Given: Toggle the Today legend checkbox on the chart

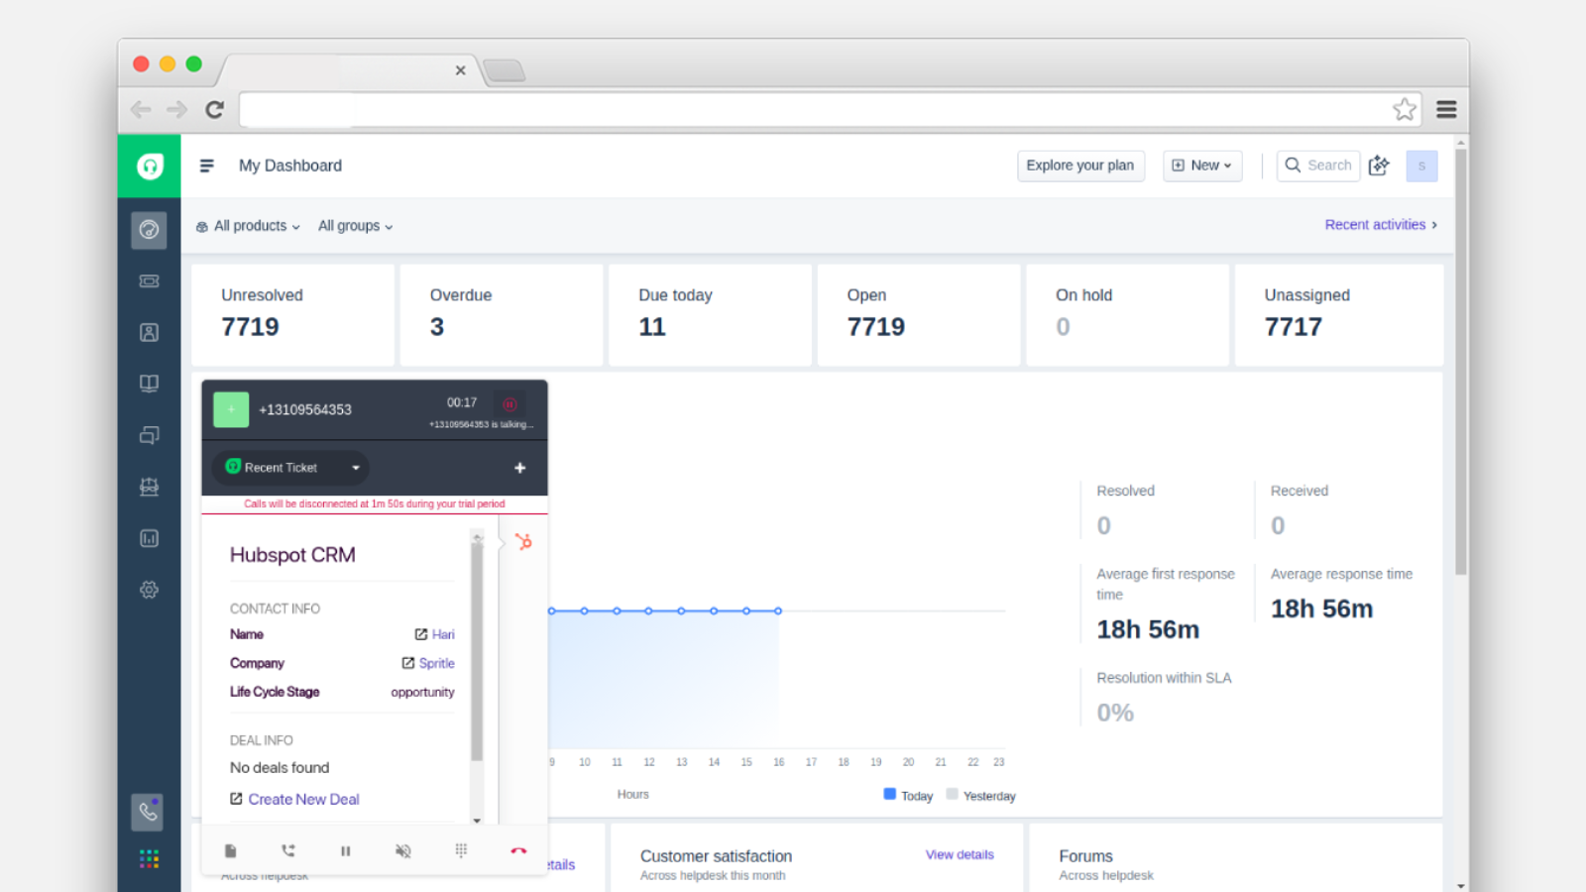Looking at the screenshot, I should click(x=889, y=794).
